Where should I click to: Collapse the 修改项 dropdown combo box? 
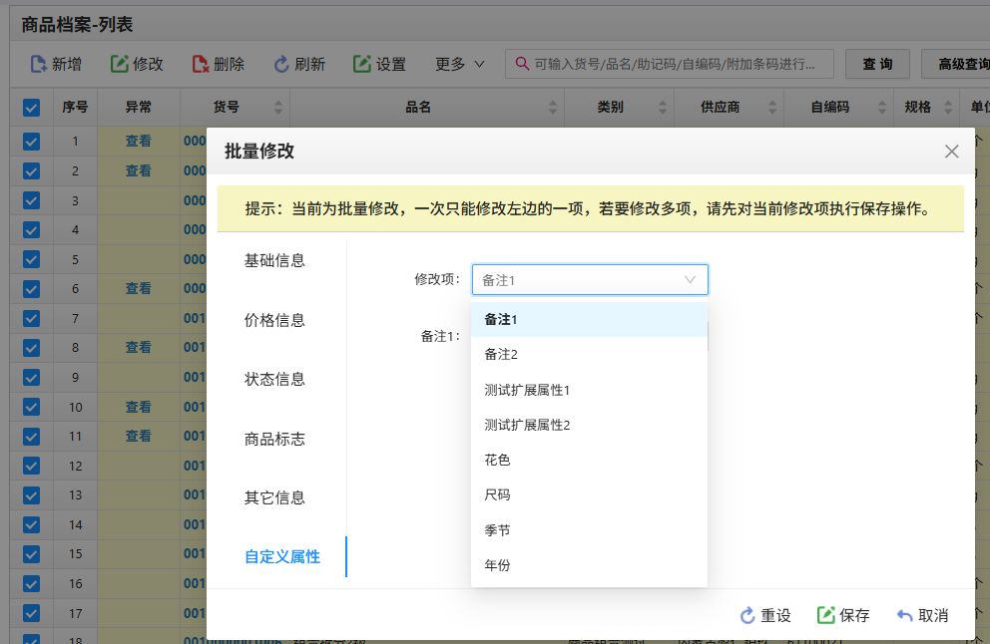point(690,280)
